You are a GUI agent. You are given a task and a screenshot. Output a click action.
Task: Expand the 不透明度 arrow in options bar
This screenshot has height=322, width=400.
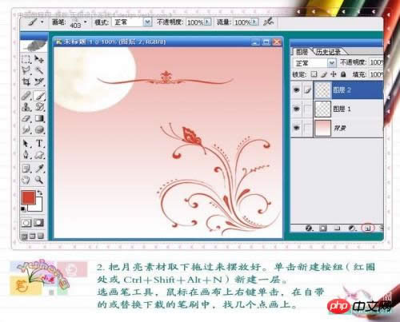click(x=208, y=22)
